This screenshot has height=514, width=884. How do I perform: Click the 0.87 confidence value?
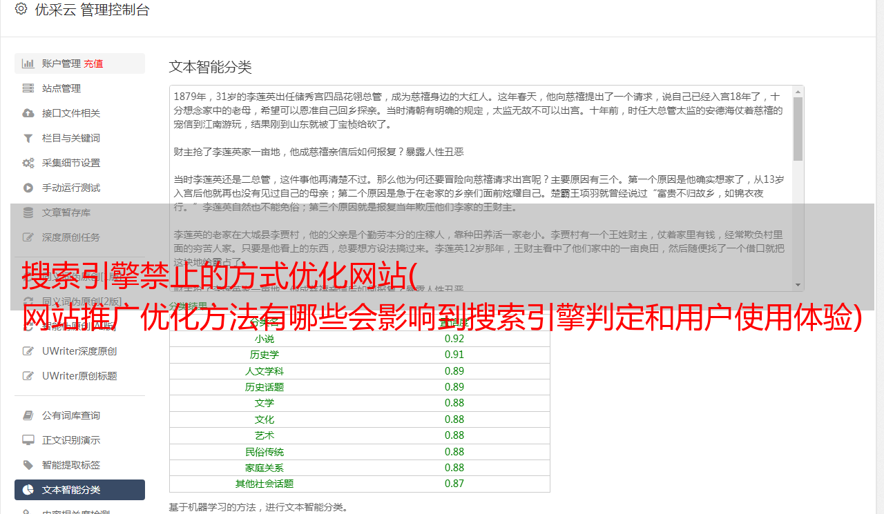[x=454, y=484]
